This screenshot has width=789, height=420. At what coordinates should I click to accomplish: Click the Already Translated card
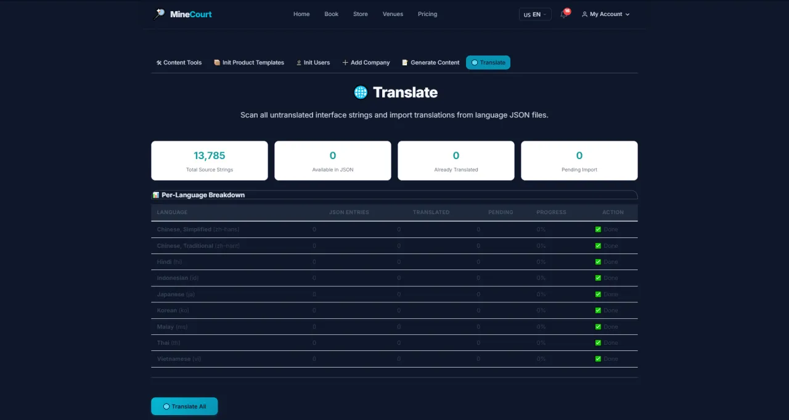[456, 160]
